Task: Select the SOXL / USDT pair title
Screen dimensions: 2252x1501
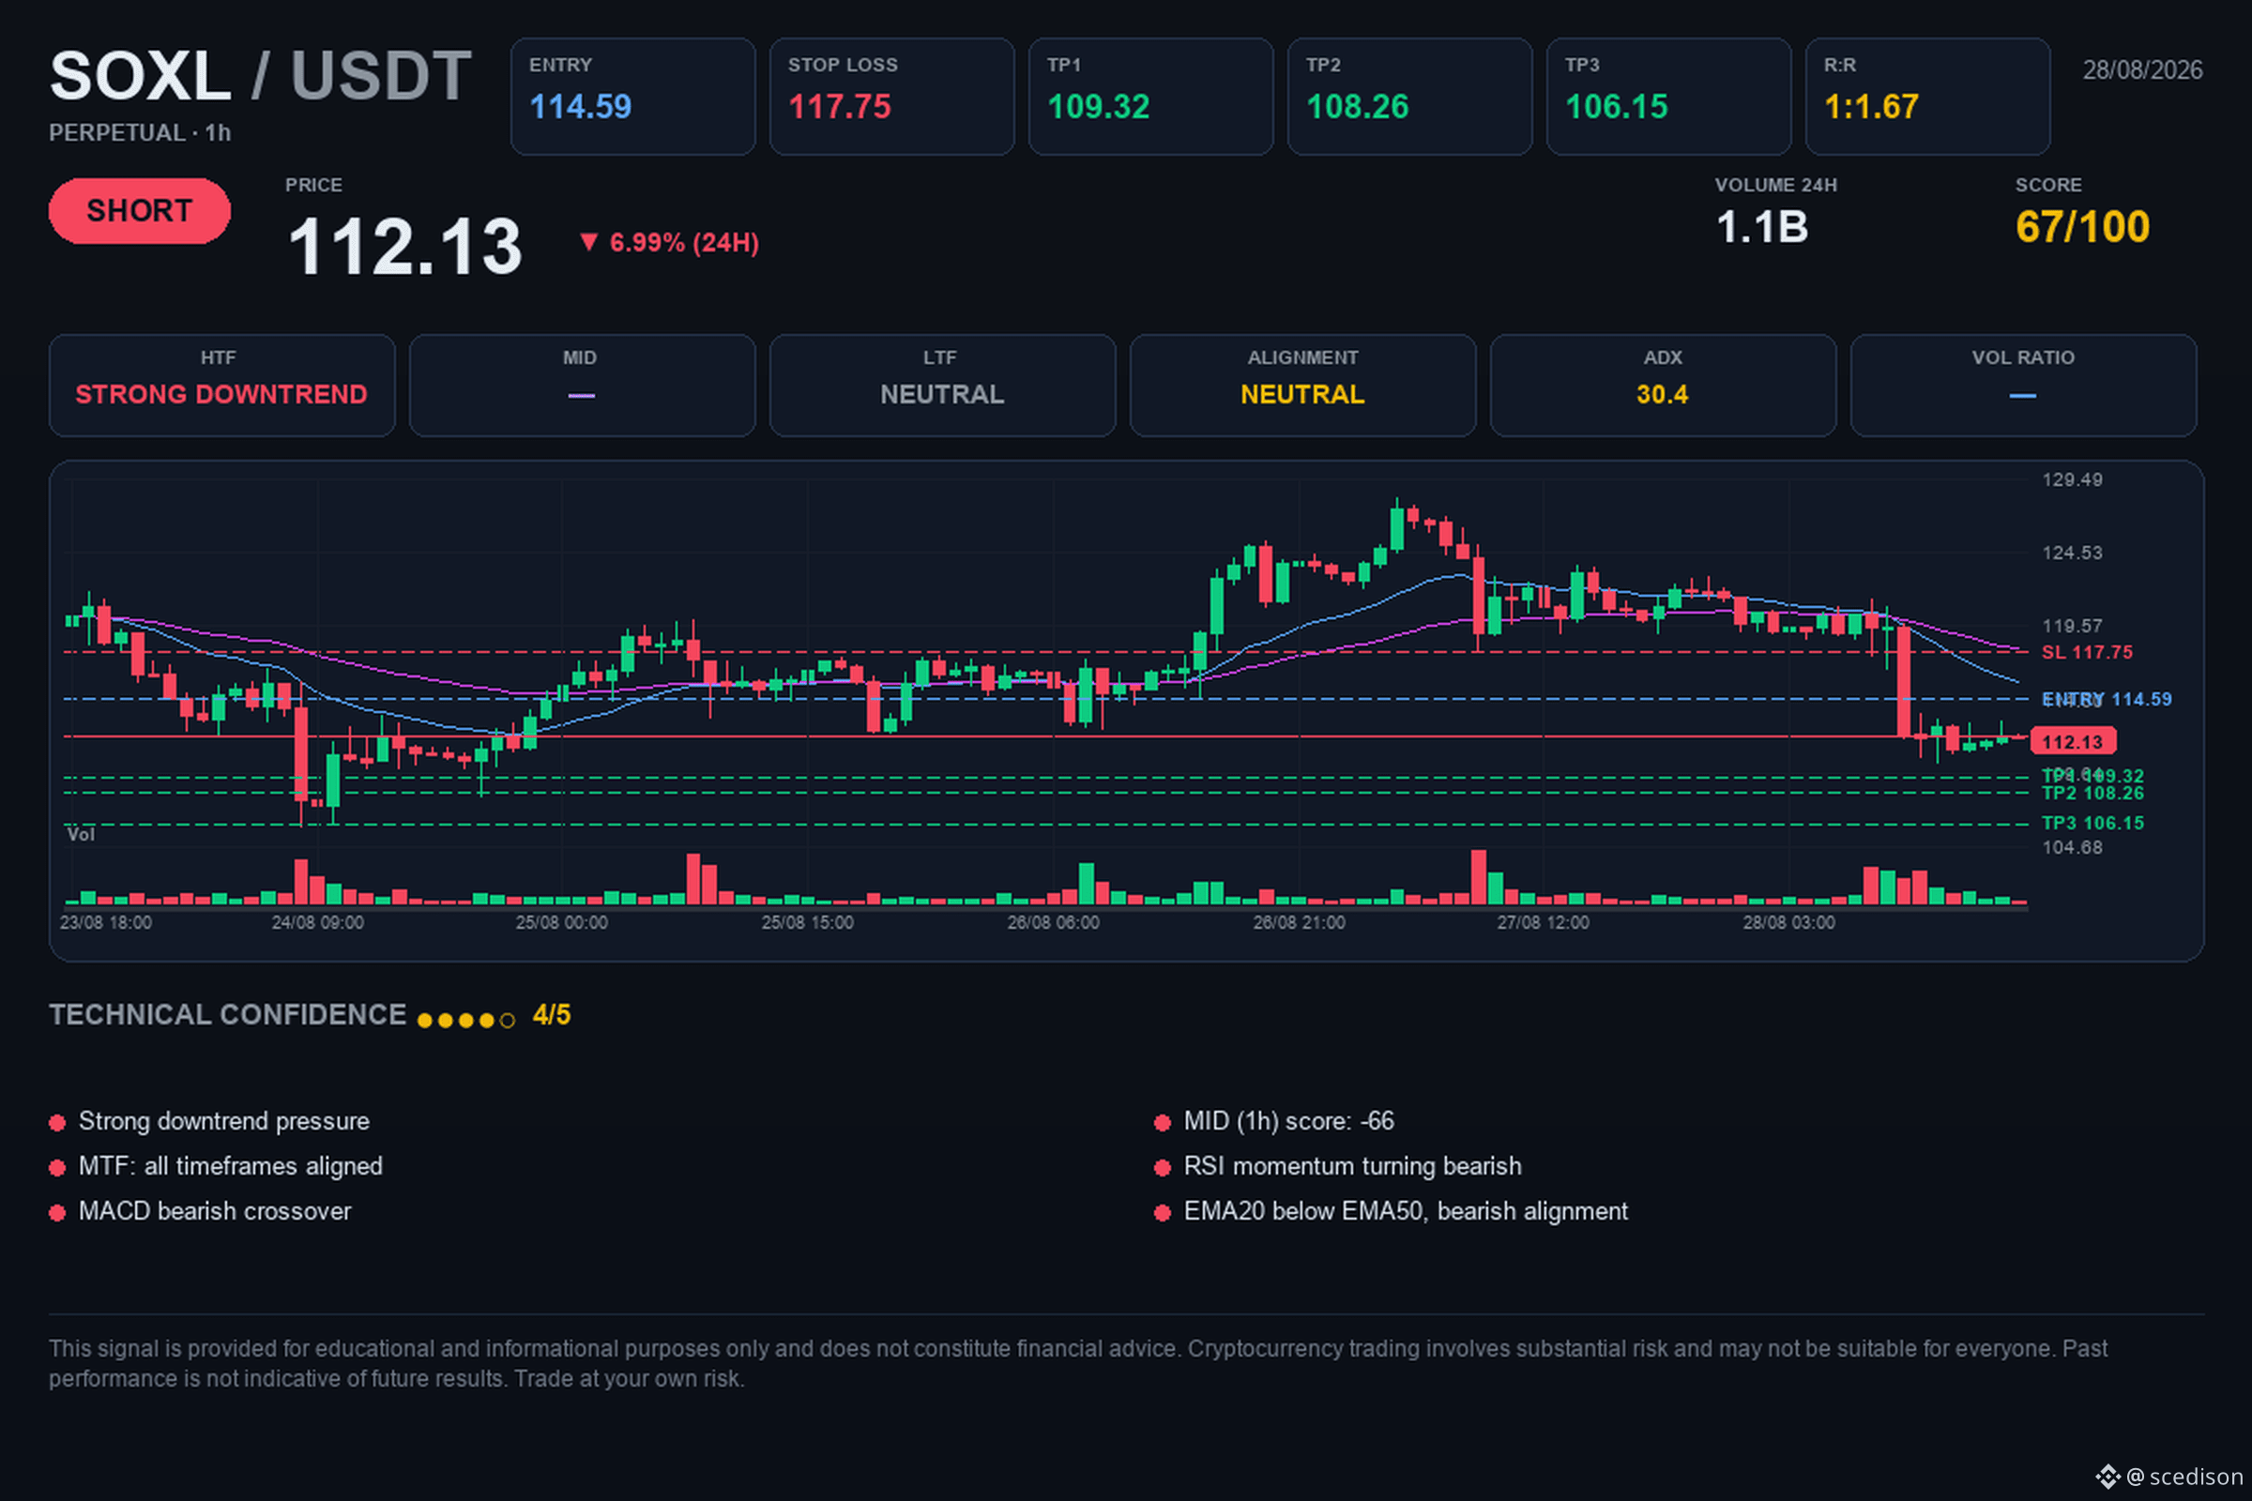Action: tap(261, 76)
